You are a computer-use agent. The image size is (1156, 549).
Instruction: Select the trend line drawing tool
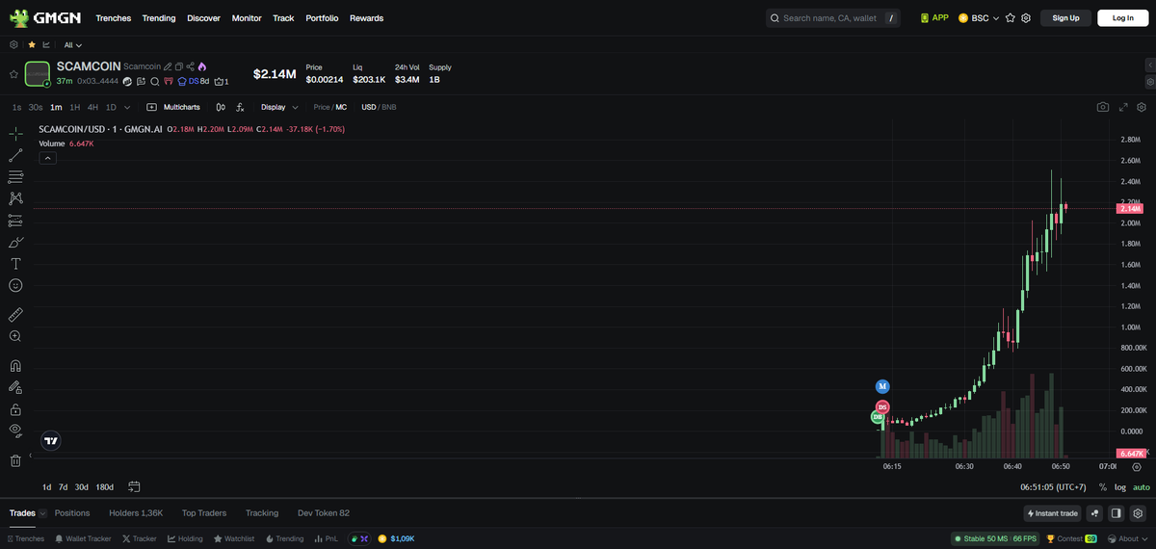(15, 155)
